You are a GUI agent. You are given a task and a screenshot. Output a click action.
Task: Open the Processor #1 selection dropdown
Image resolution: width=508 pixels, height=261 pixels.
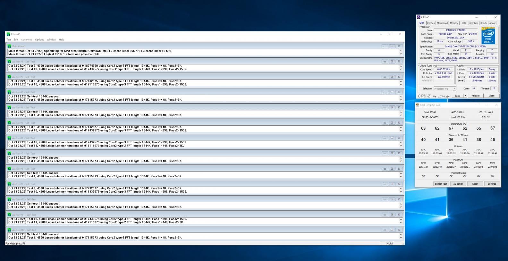click(445, 89)
